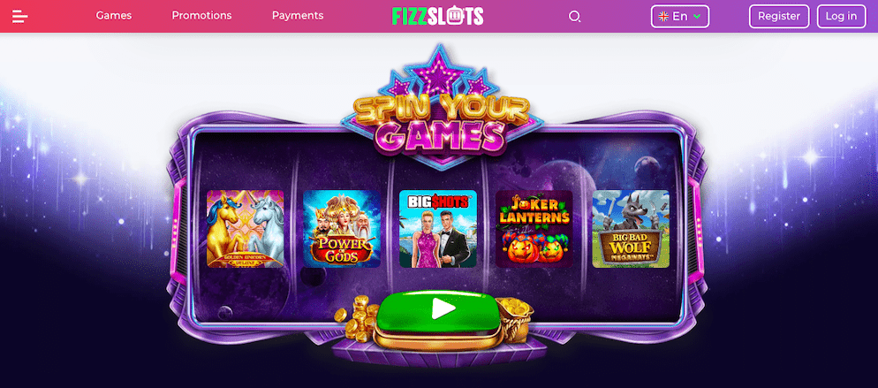Open the Golden Unicorn Deluxe game tile
The width and height of the screenshot is (878, 388).
coord(246,229)
